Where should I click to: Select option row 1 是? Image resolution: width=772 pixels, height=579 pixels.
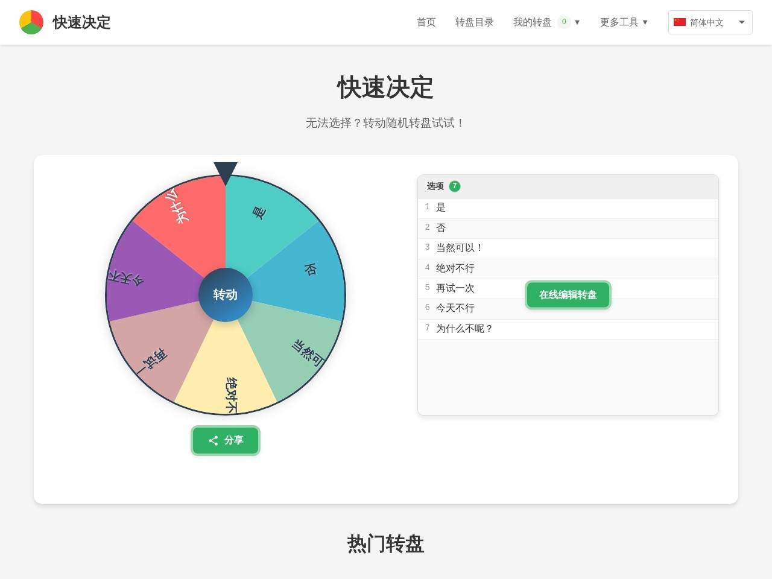tap(568, 207)
